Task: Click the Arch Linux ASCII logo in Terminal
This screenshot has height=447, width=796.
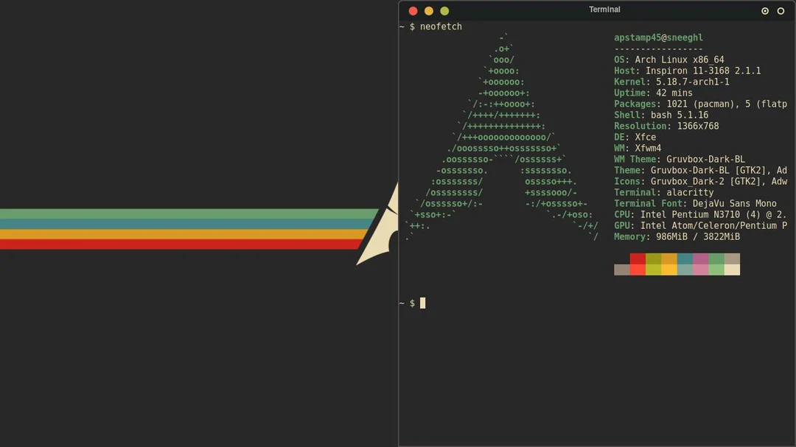Action: coord(502,137)
